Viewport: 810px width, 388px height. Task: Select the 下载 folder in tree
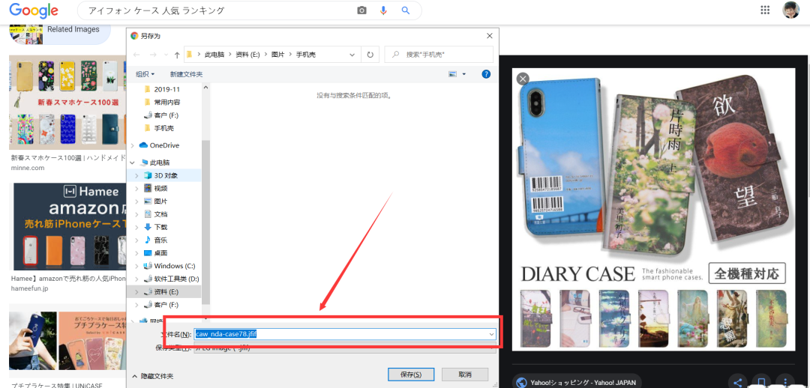click(x=160, y=227)
